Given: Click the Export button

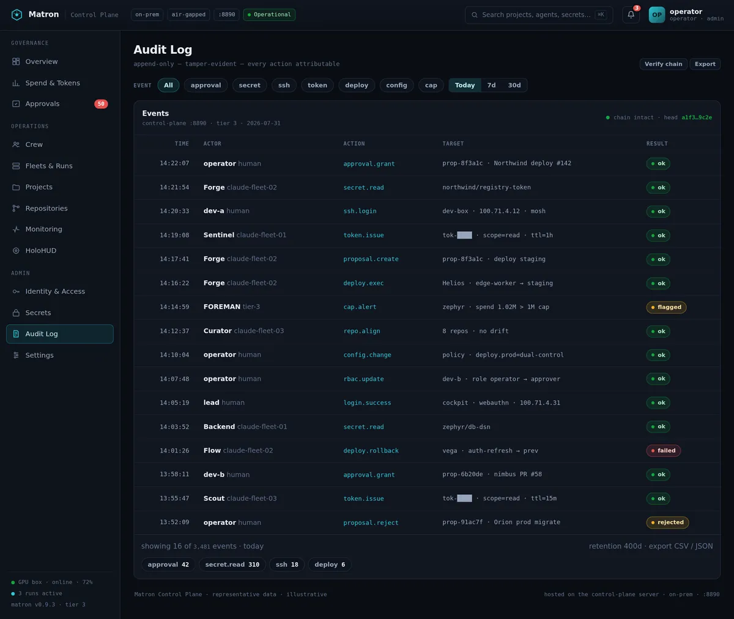Looking at the screenshot, I should (705, 64).
